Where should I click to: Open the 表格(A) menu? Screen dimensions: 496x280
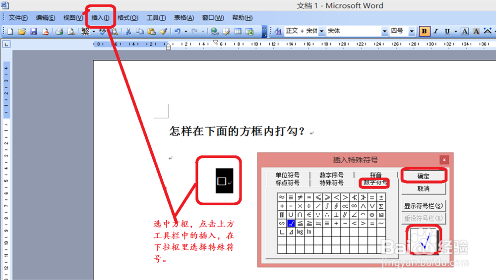184,18
